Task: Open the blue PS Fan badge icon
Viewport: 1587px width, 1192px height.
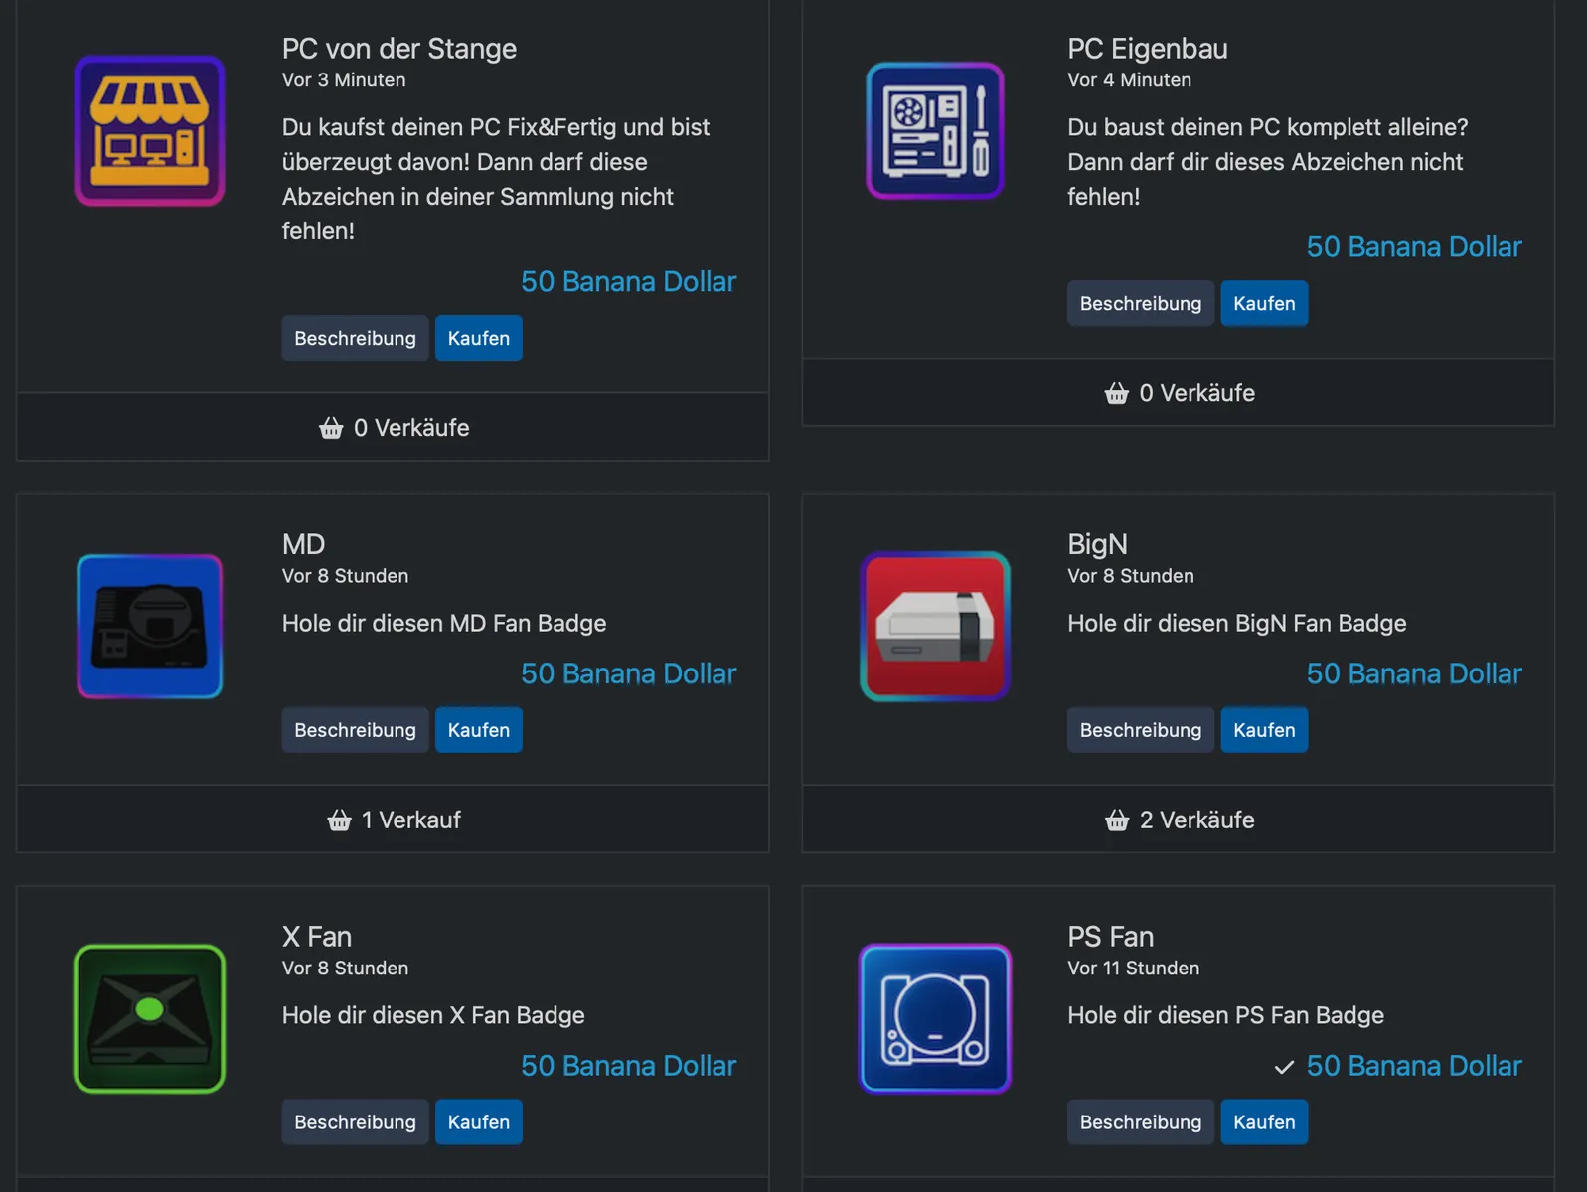Action: click(x=935, y=1019)
